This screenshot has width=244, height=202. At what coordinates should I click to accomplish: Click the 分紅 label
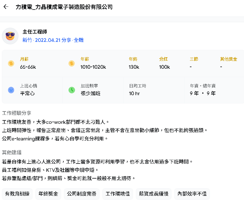point(163,59)
